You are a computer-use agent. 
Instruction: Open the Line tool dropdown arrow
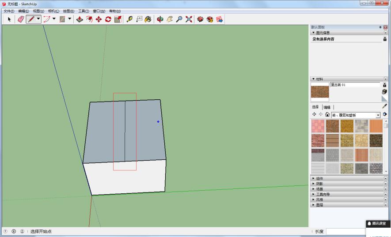(x=38, y=19)
